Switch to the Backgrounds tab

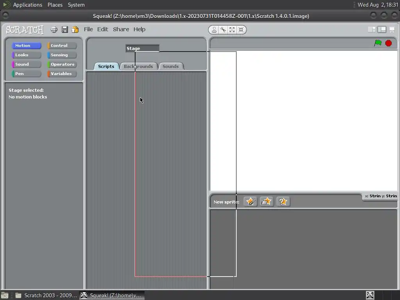pyautogui.click(x=138, y=66)
